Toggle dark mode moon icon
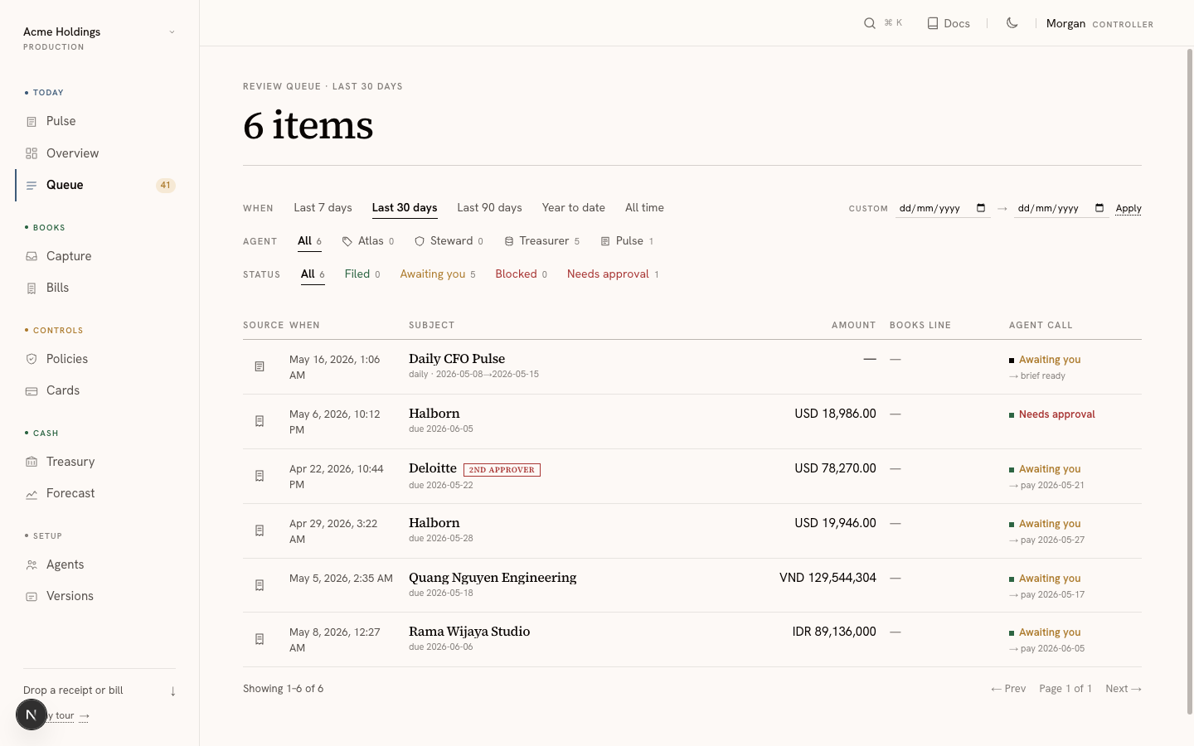 [x=1012, y=23]
